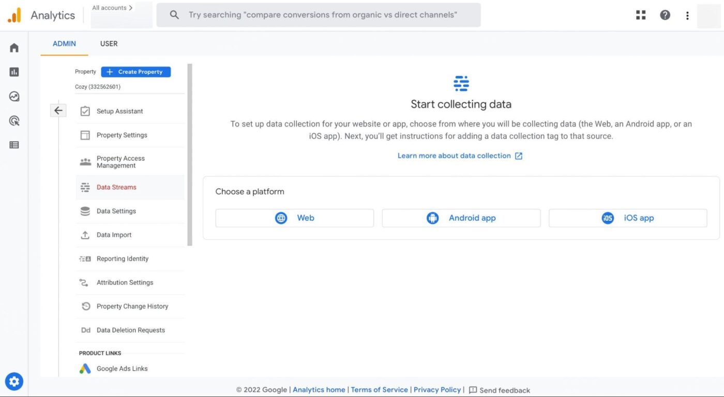The width and height of the screenshot is (724, 397).
Task: Open the Advertising icon in sidebar
Action: point(14,121)
